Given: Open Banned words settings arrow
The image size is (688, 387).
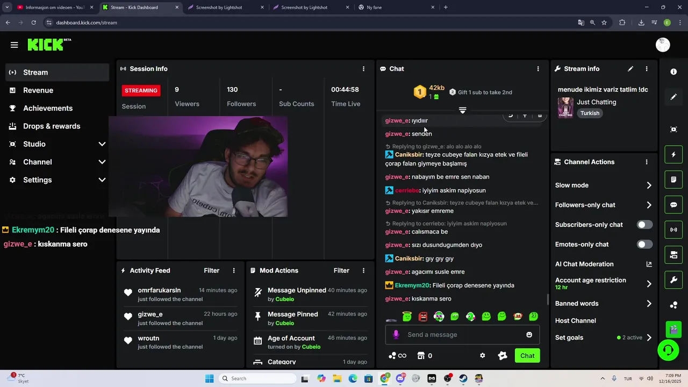Looking at the screenshot, I should pyautogui.click(x=649, y=304).
